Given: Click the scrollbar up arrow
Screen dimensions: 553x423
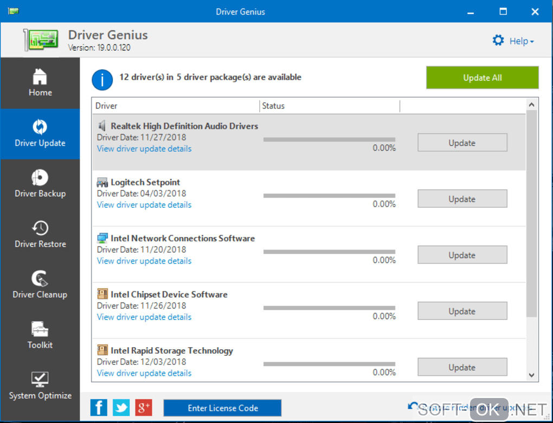Looking at the screenshot, I should (532, 105).
